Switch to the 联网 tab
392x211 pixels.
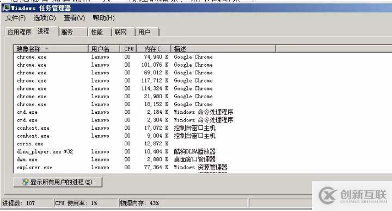click(123, 32)
